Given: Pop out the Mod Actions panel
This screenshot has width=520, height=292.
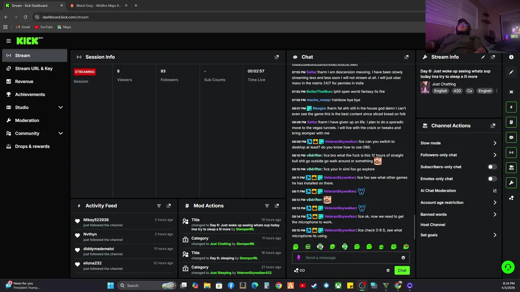Looking at the screenshot, I should point(277,206).
